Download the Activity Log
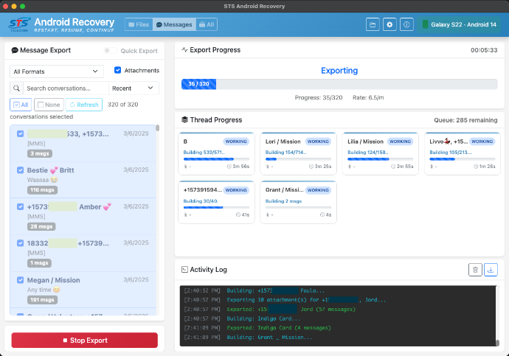 [x=492, y=270]
